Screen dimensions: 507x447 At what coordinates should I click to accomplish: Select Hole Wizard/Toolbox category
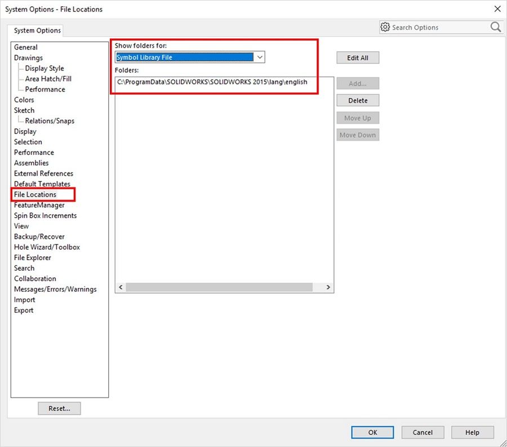pyautogui.click(x=47, y=247)
